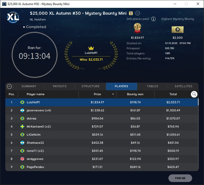Image resolution: width=204 pixels, height=185 pixels.
Task: Click the XL series logo
Action: click(x=13, y=17)
